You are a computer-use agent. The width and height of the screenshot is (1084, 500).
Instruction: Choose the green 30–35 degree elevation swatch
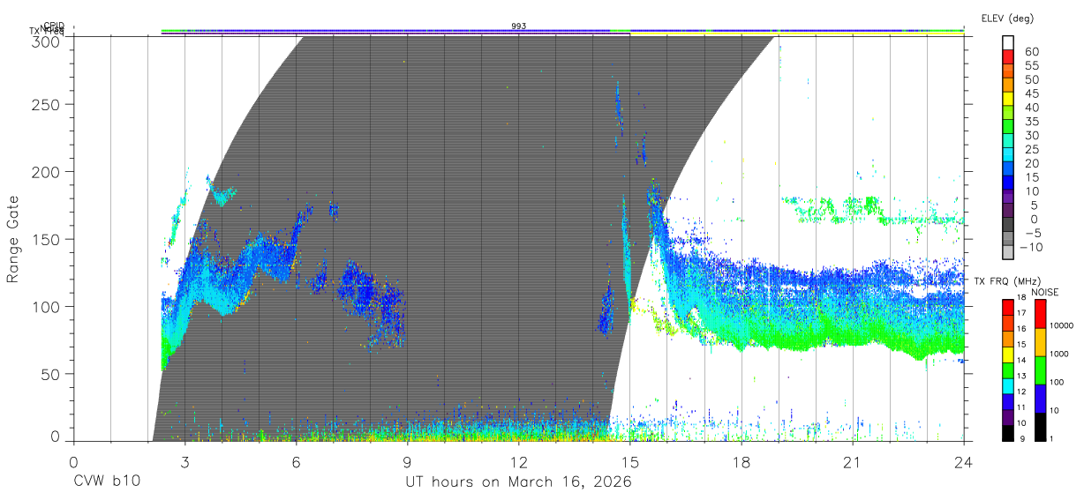coord(1008,128)
